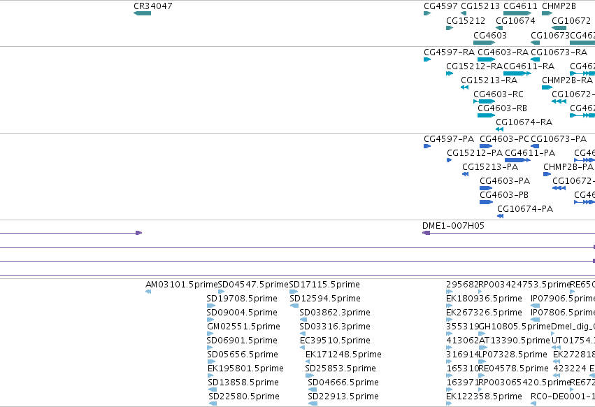This screenshot has height=407, width=595.
Task: Click the SD22913.5prime EST label
Action: coord(343,397)
